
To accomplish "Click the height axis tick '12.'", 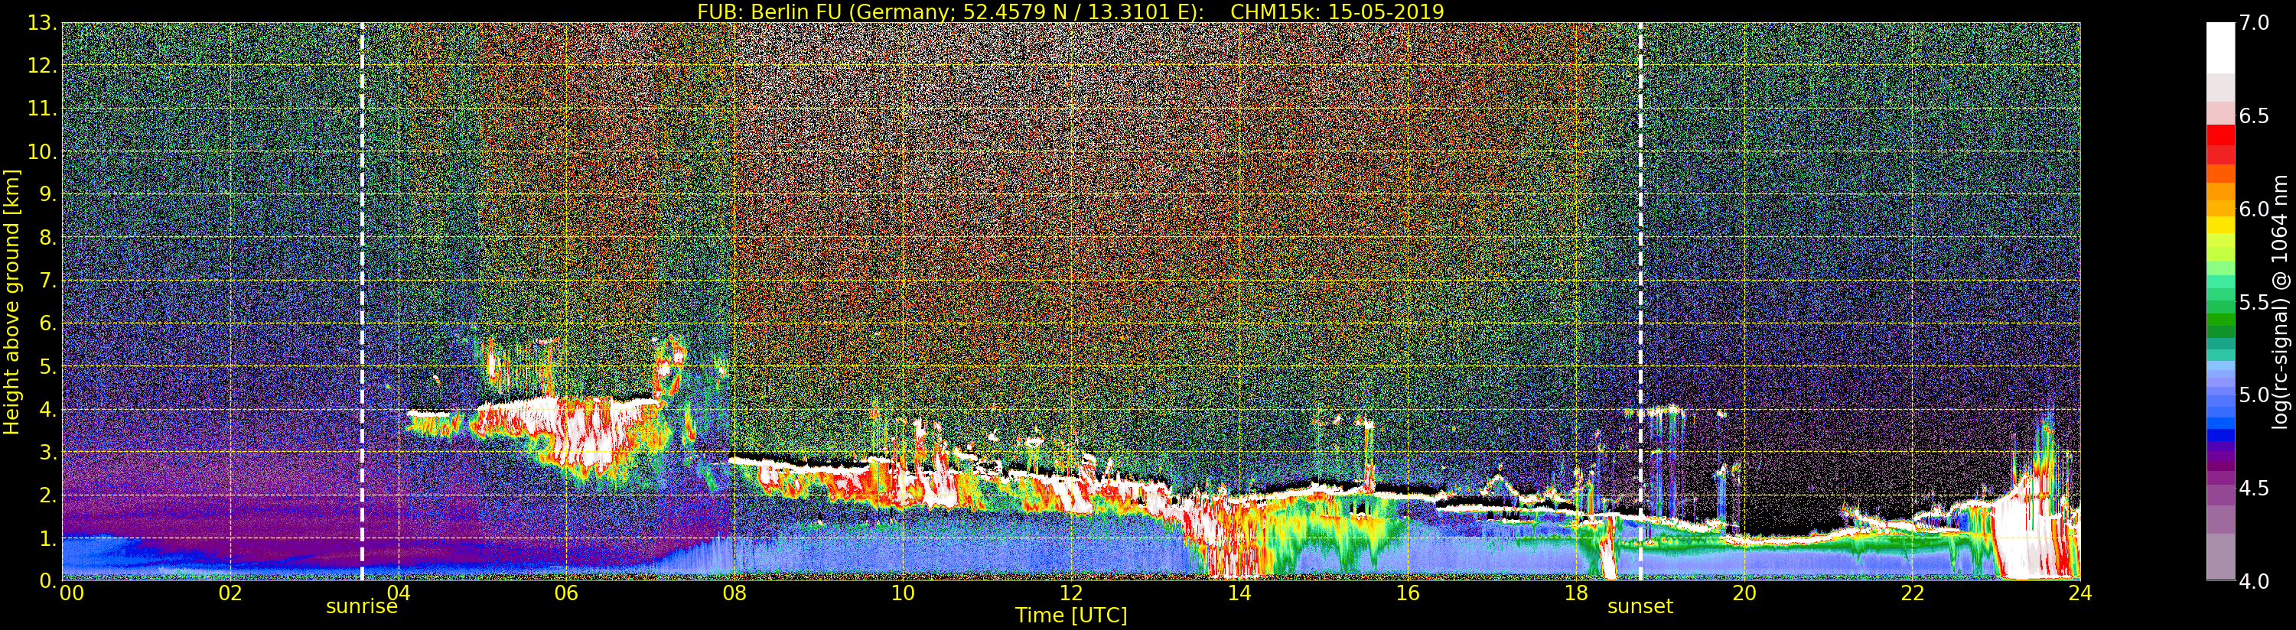I will tap(43, 66).
